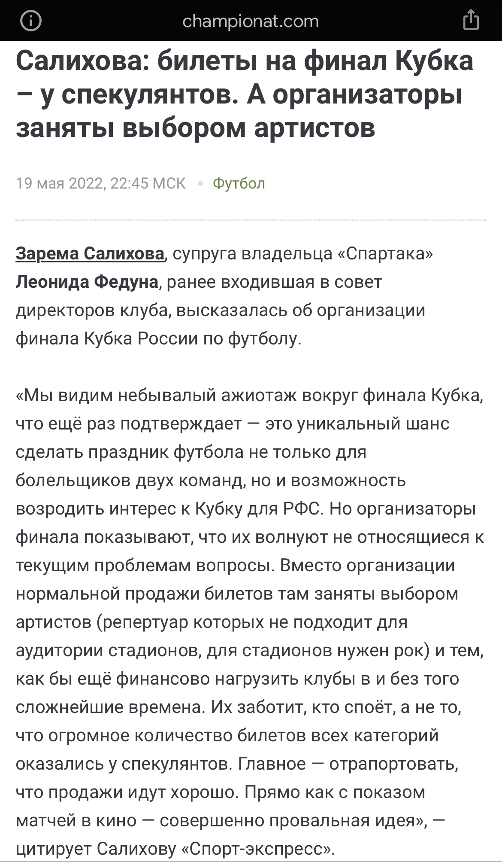Tap the share icon in top bar

click(471, 21)
